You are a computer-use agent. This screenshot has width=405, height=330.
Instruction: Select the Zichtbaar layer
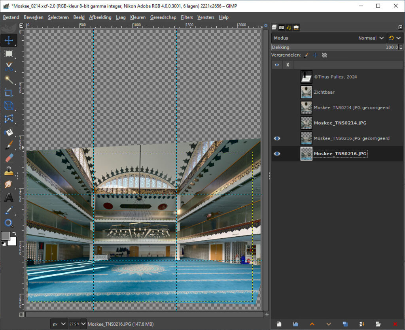tap(324, 92)
